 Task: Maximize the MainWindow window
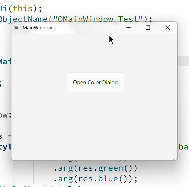(x=148, y=27)
